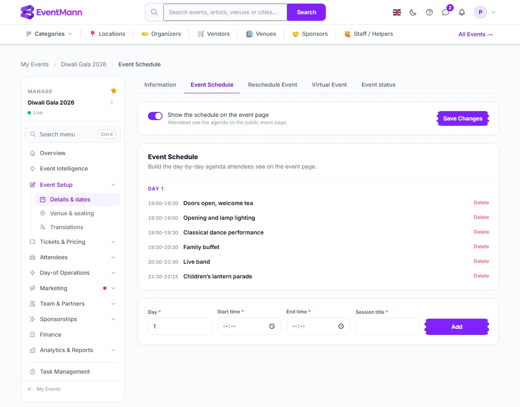Select Translations submenu item
The height and width of the screenshot is (407, 520).
tap(78, 227)
